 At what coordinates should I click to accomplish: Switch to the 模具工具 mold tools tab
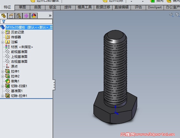[x=85, y=7]
